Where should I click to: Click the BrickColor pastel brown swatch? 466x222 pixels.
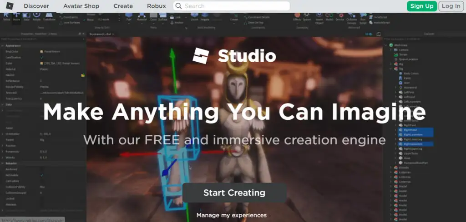(x=42, y=52)
